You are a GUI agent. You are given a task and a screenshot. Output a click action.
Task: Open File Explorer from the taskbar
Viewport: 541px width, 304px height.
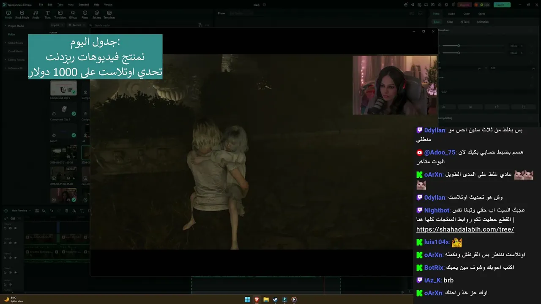266,300
